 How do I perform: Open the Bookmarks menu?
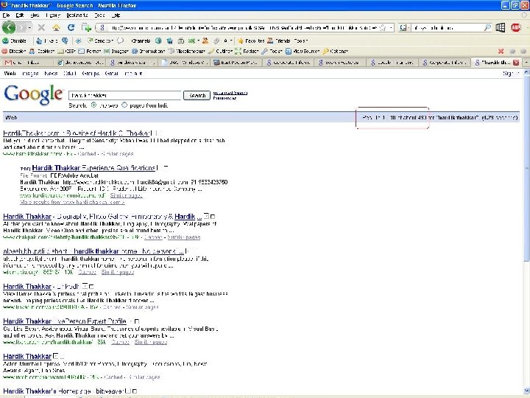[77, 15]
